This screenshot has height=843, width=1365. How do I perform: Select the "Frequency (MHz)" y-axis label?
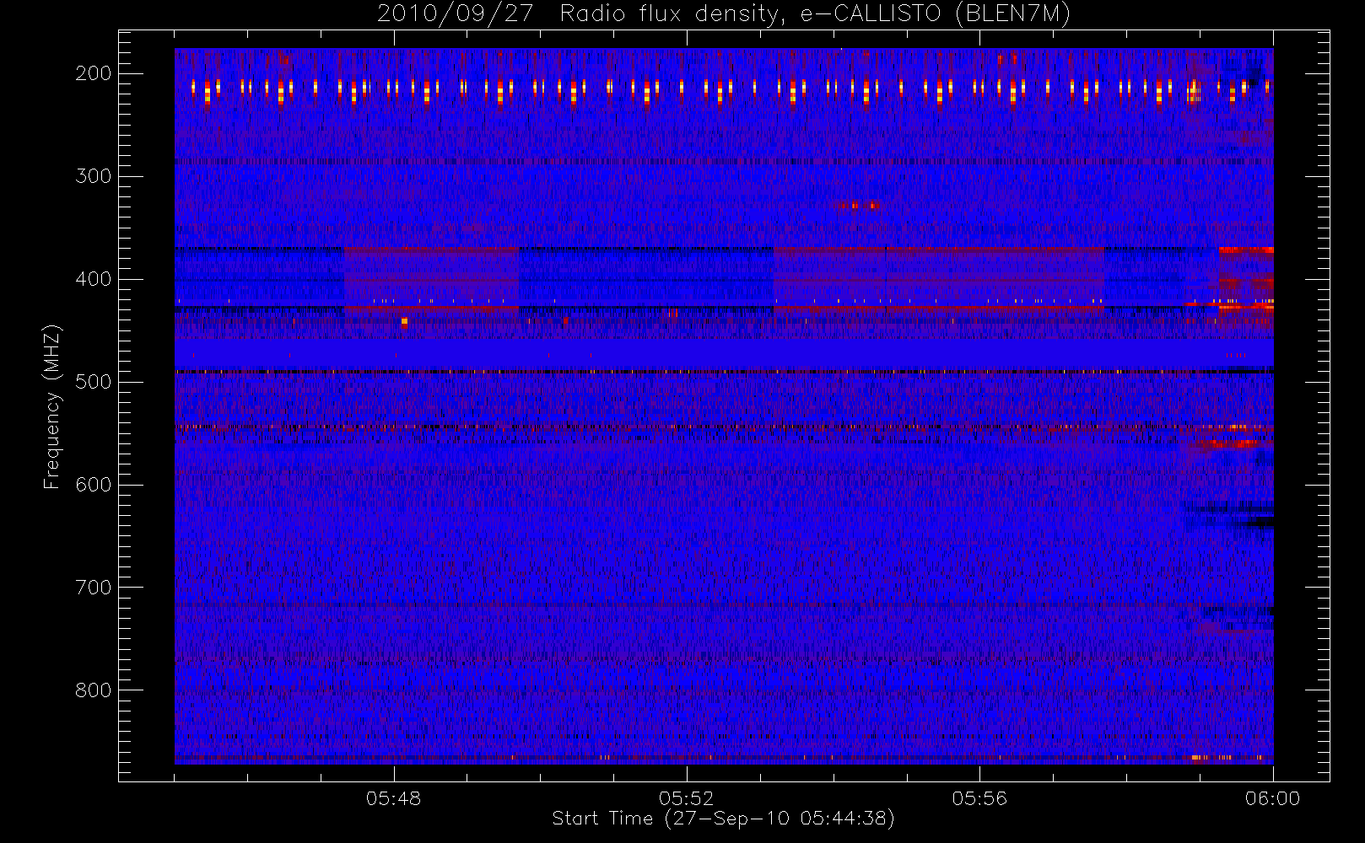pyautogui.click(x=52, y=406)
